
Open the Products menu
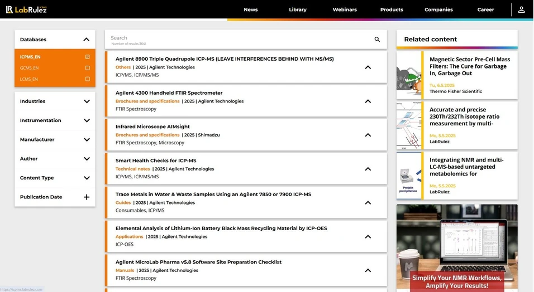click(x=392, y=9)
